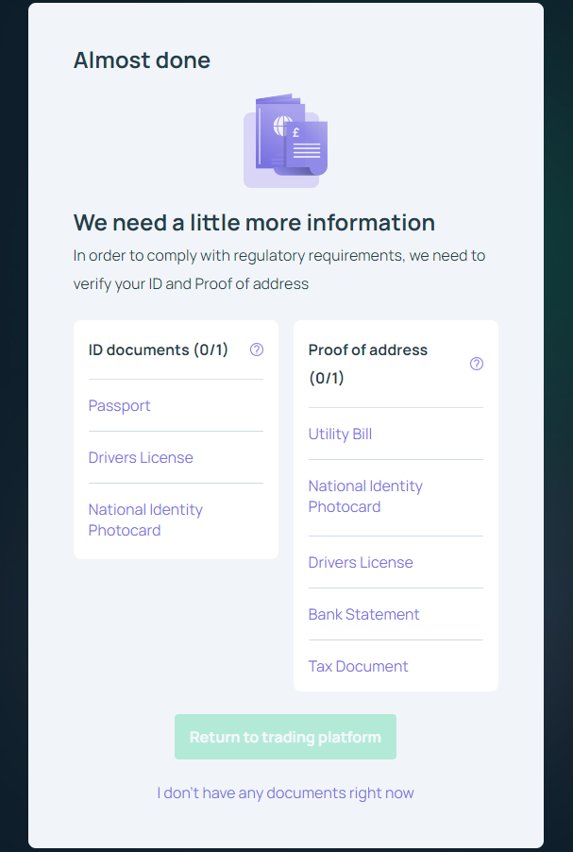Click "We need a little more information" heading
This screenshot has width=573, height=852.
[x=254, y=223]
